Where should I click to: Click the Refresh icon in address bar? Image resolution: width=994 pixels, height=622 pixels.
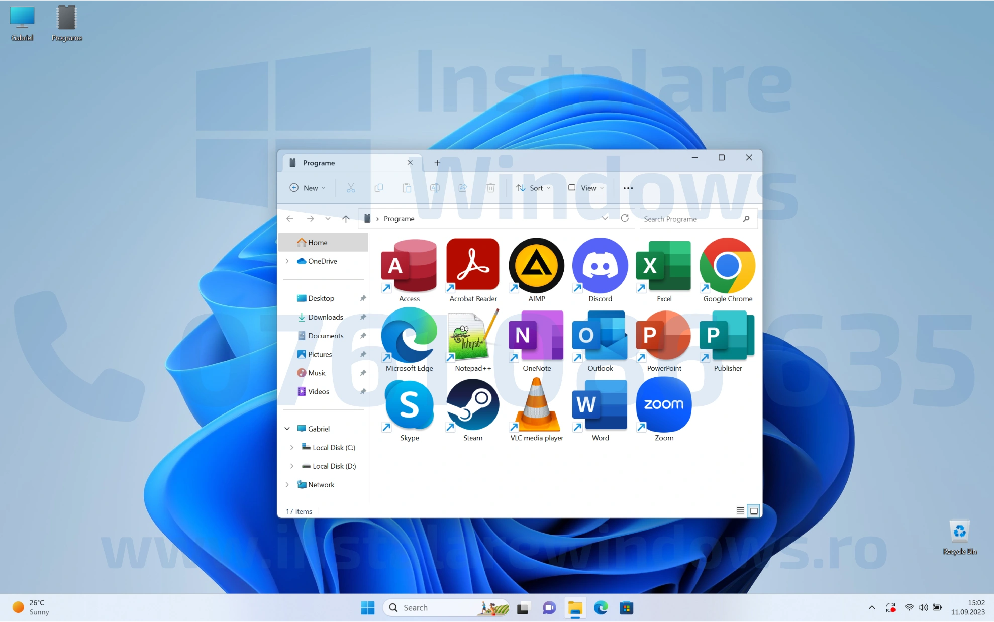[625, 218]
